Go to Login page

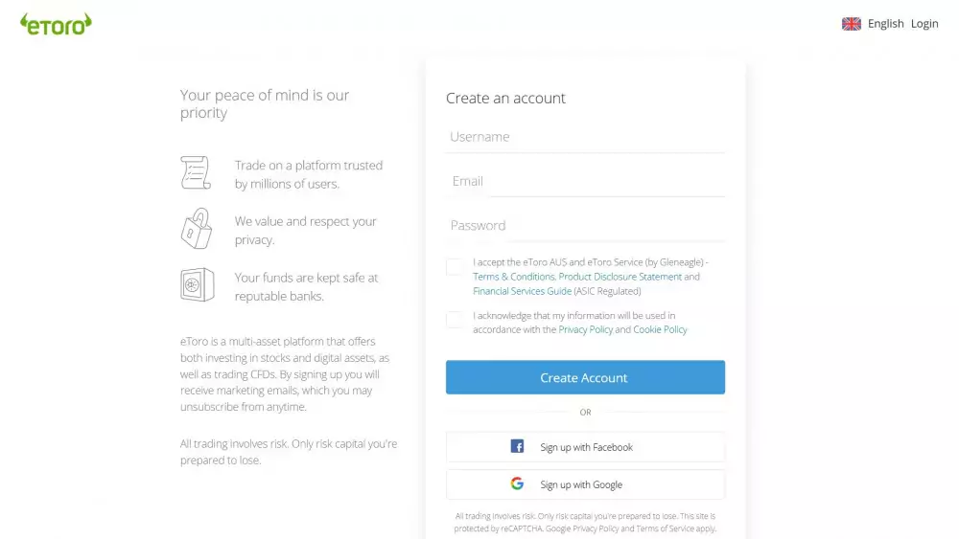tap(924, 24)
